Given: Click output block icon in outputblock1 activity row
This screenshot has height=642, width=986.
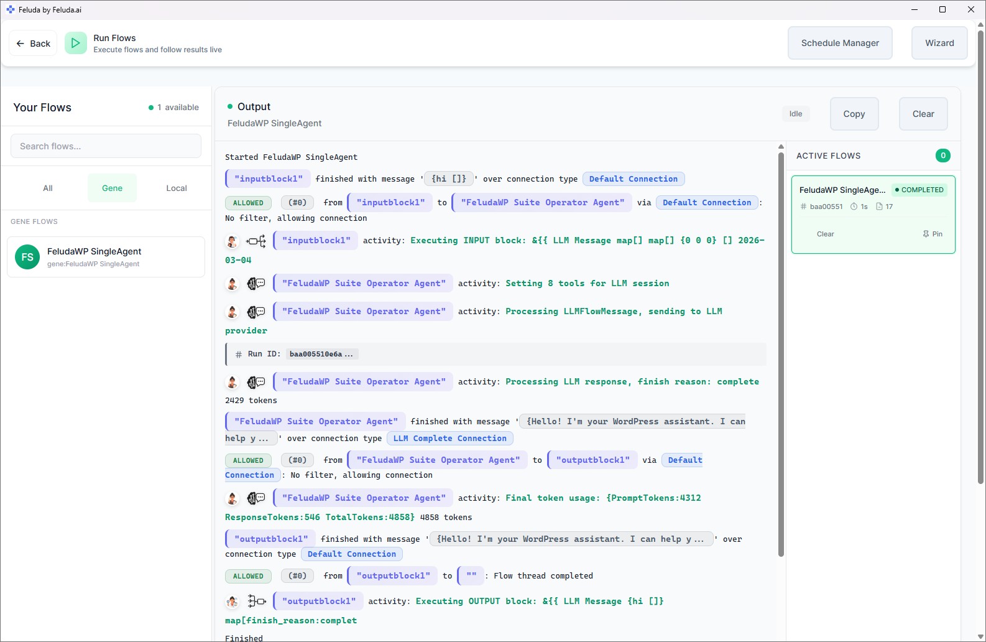Looking at the screenshot, I should (257, 601).
